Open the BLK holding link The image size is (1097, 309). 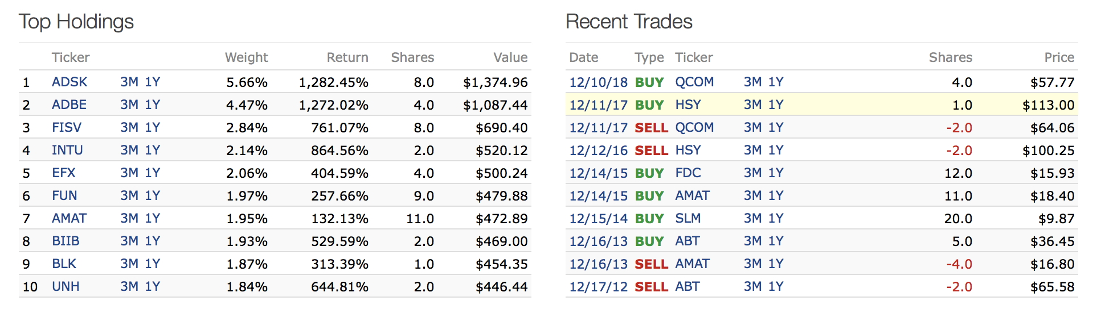point(64,264)
